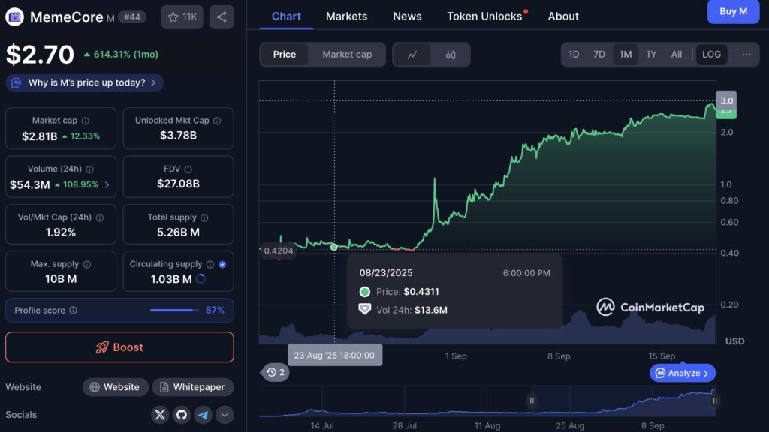The height and width of the screenshot is (432, 769).
Task: Click the Market cap info icon
Action: (x=86, y=121)
